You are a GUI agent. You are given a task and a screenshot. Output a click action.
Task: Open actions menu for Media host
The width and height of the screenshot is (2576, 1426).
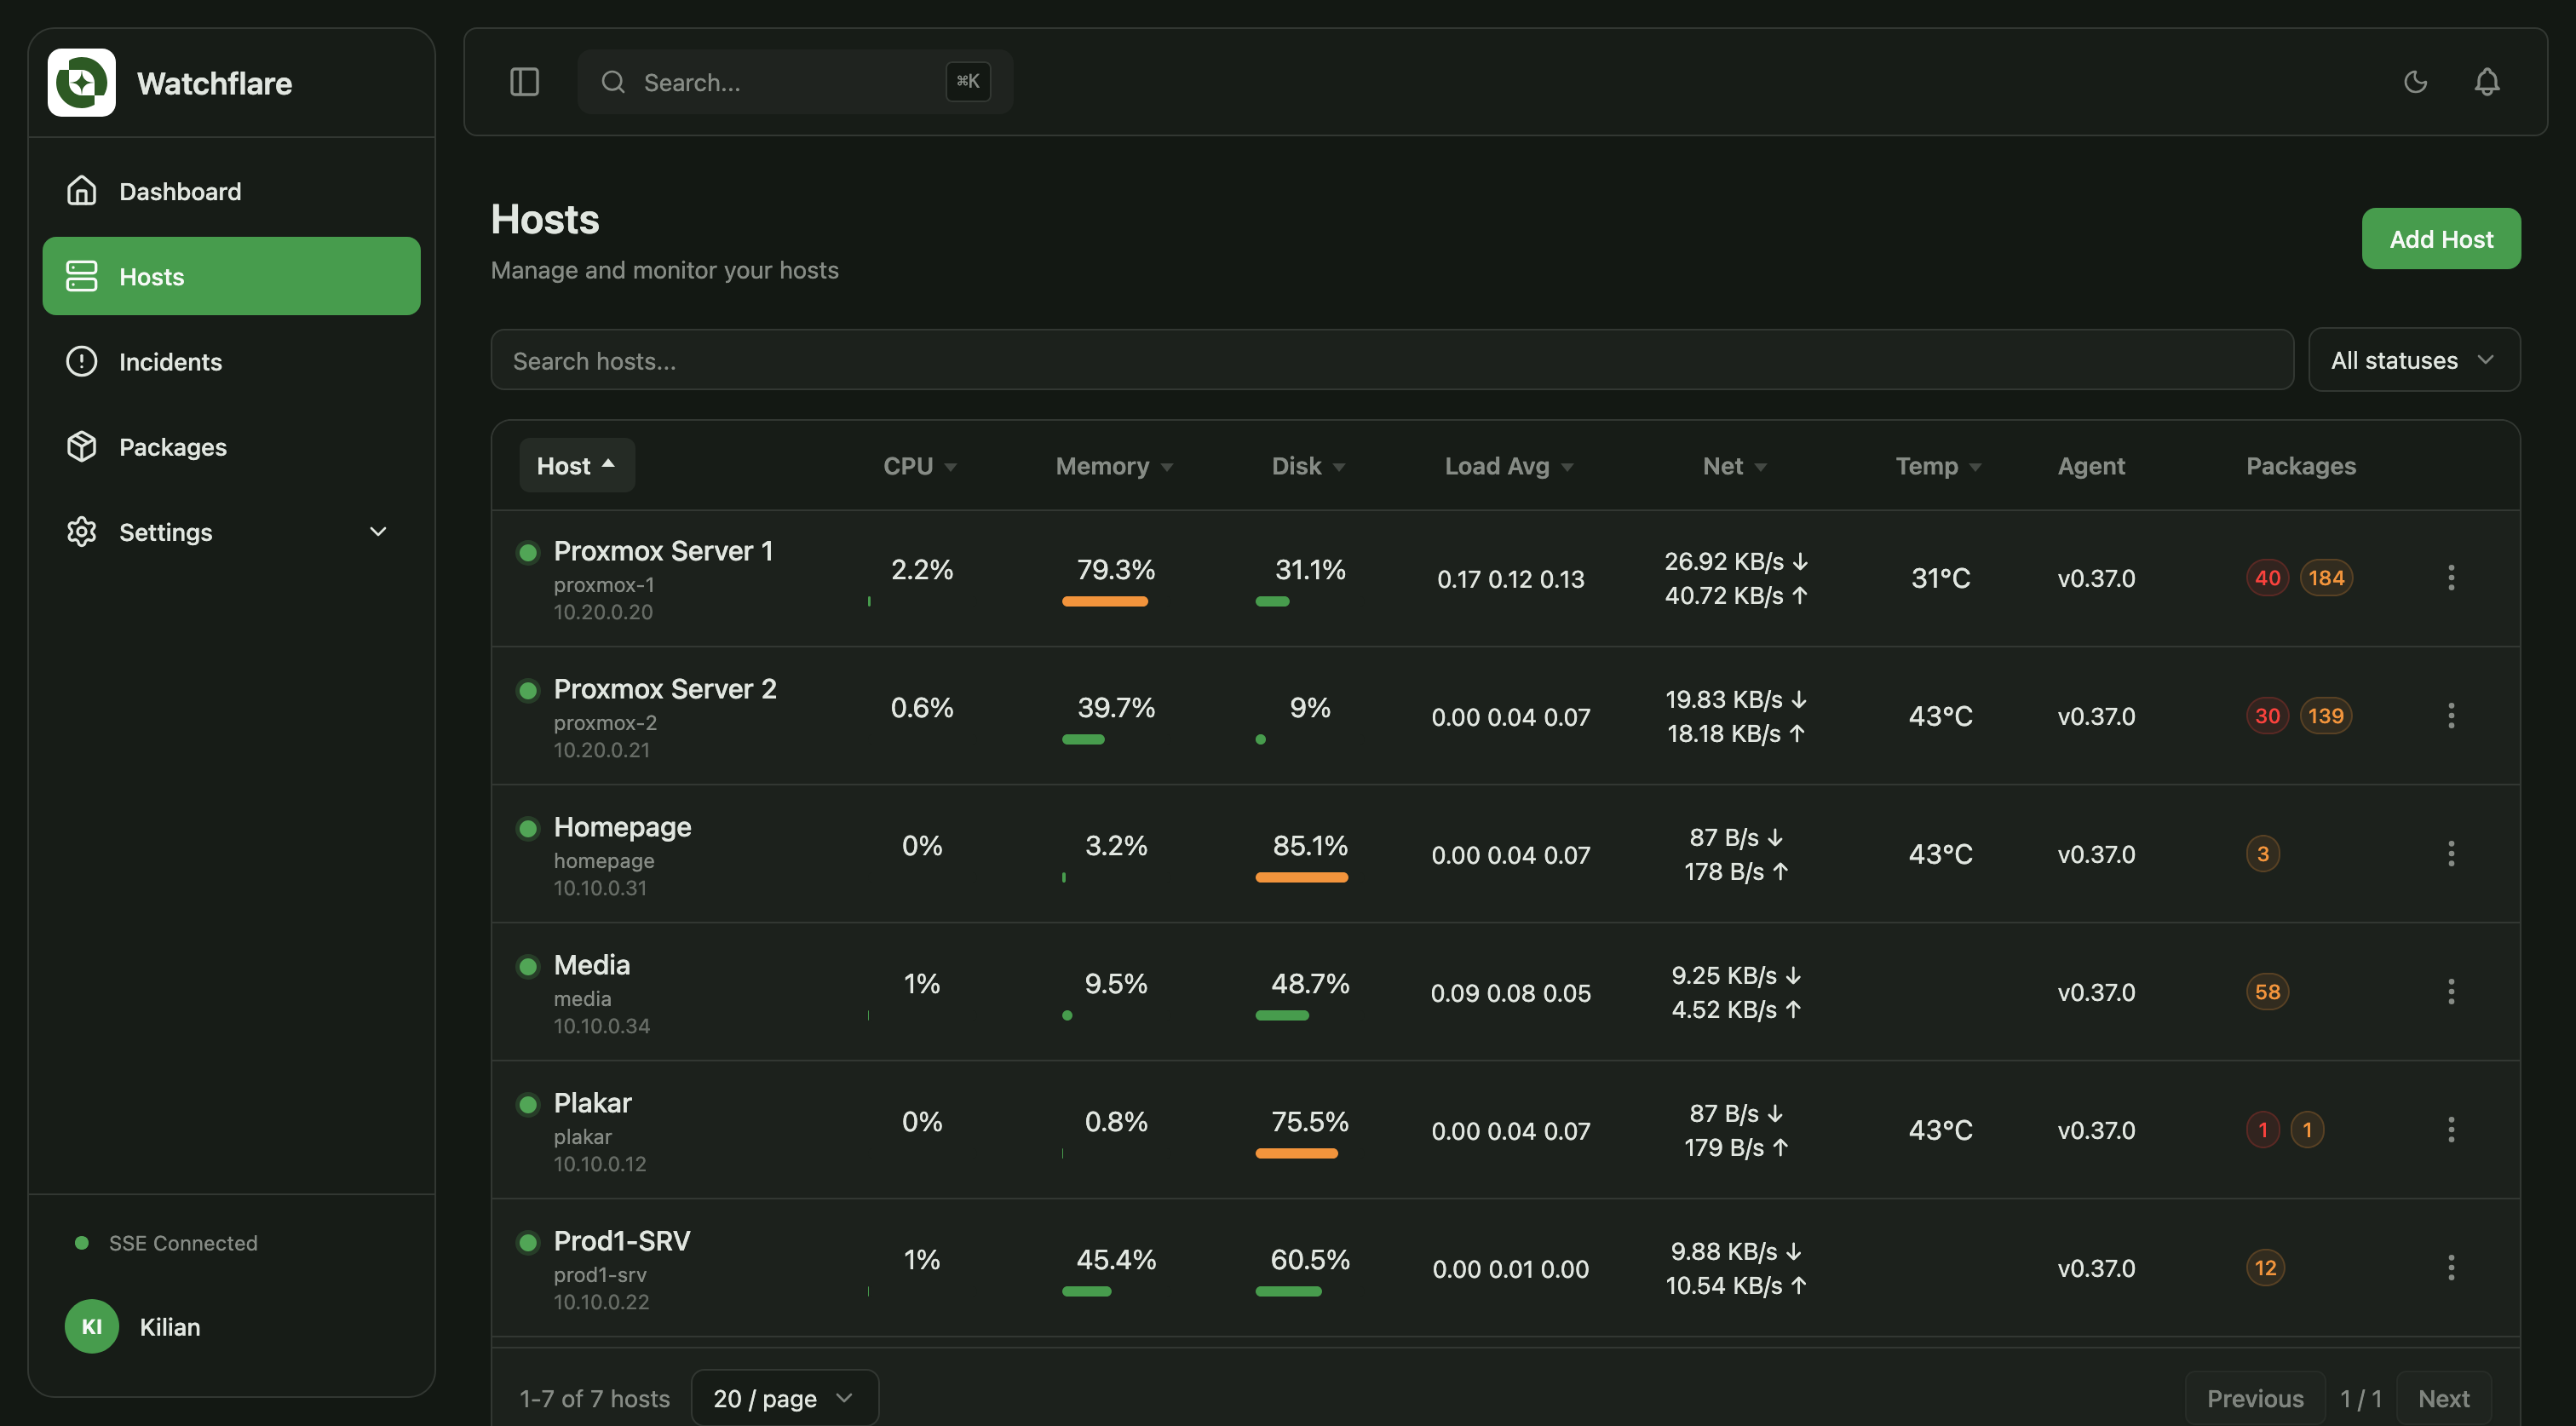[2450, 991]
